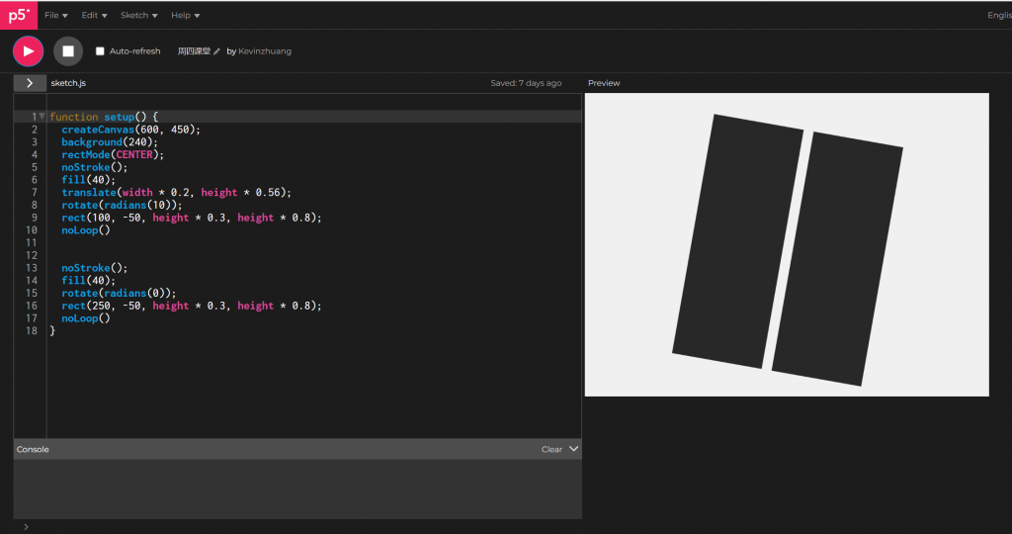This screenshot has width=1012, height=534.
Task: Open the Edit dropdown menu
Action: click(x=95, y=15)
